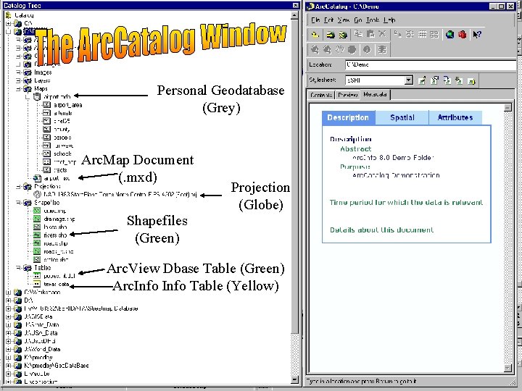Click 'Time period for which the data is relevant'
The width and height of the screenshot is (522, 391).
pyautogui.click(x=406, y=203)
